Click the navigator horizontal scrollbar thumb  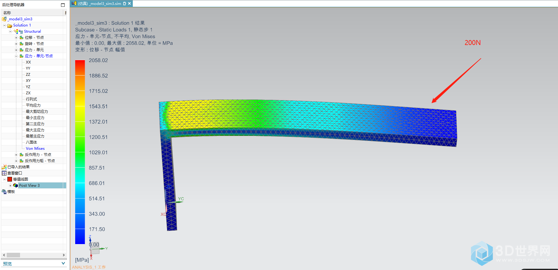13,255
